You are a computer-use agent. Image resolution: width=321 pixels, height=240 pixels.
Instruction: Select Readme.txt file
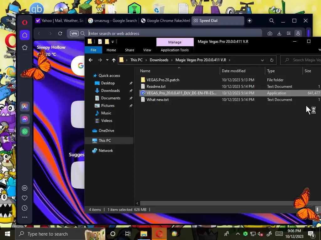click(156, 86)
